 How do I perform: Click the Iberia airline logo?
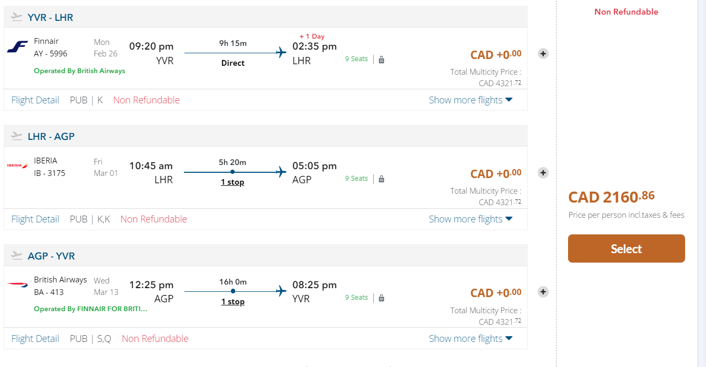click(x=17, y=165)
